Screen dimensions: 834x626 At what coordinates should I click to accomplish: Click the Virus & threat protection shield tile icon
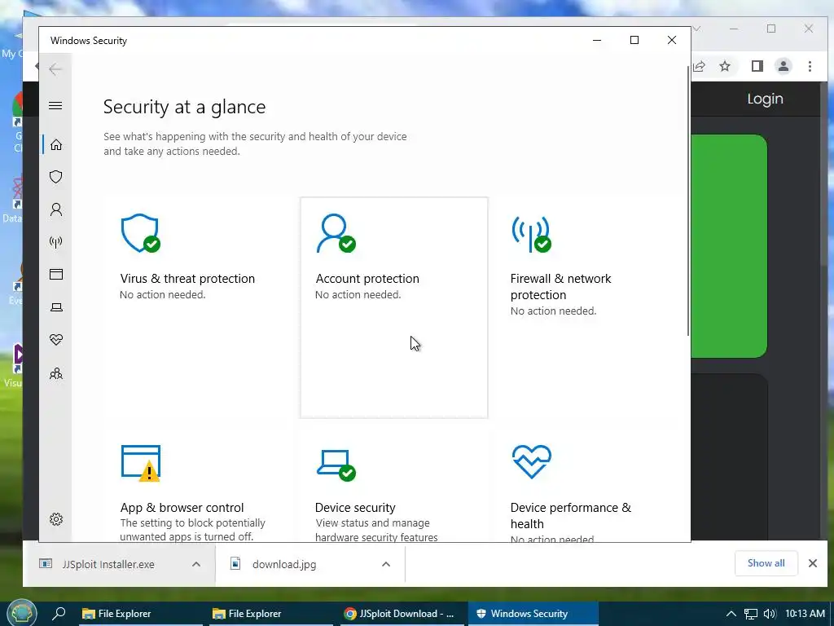click(x=140, y=233)
